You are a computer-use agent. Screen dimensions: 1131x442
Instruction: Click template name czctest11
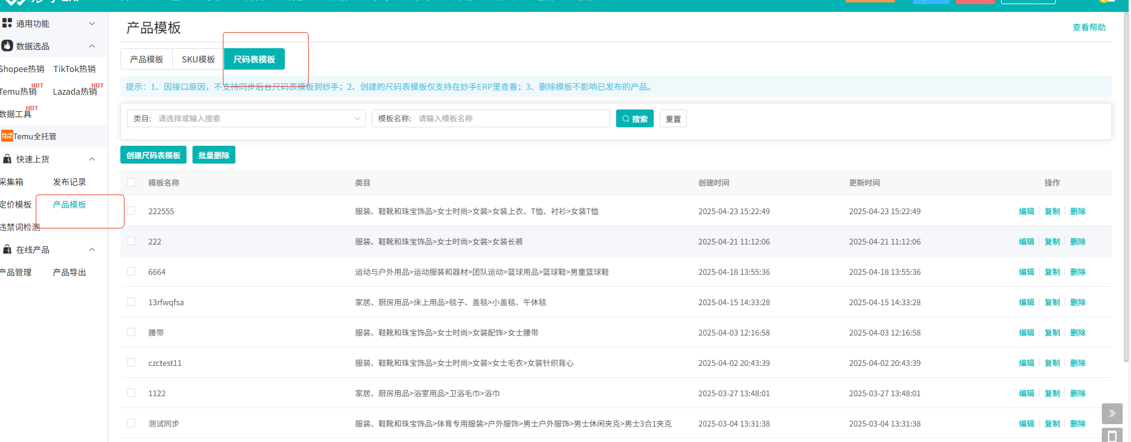pos(165,363)
